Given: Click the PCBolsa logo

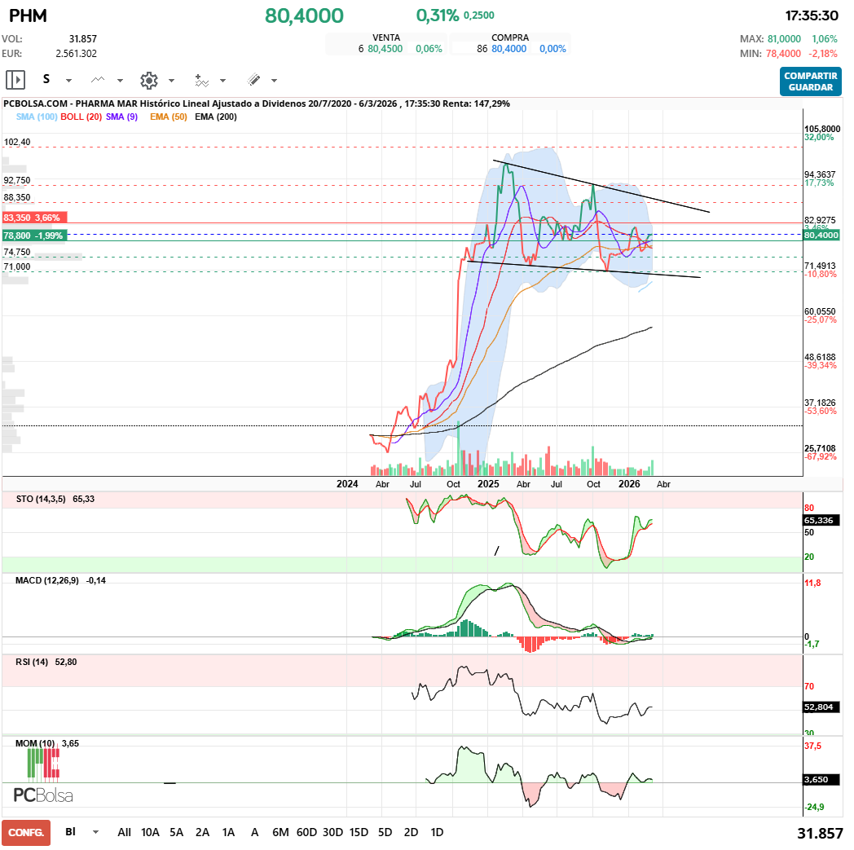Looking at the screenshot, I should click(x=43, y=795).
